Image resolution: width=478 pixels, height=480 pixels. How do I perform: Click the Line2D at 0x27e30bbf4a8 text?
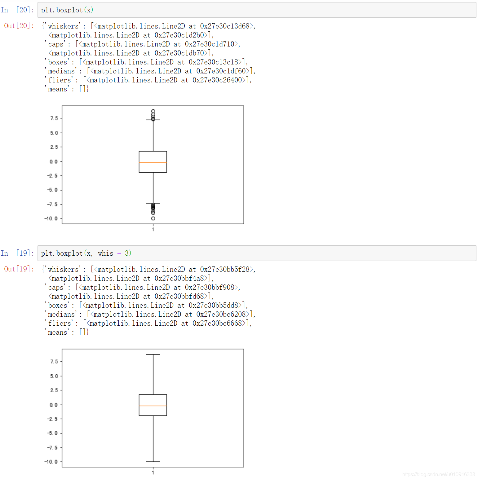(131, 278)
